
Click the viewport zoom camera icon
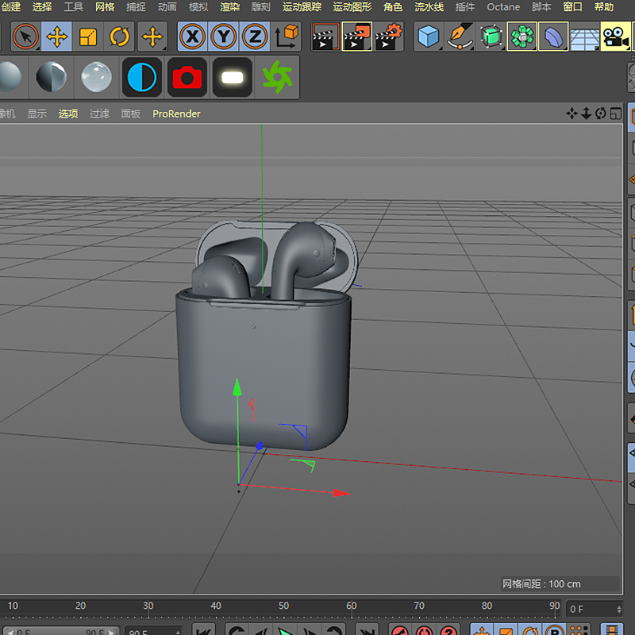pyautogui.click(x=586, y=114)
